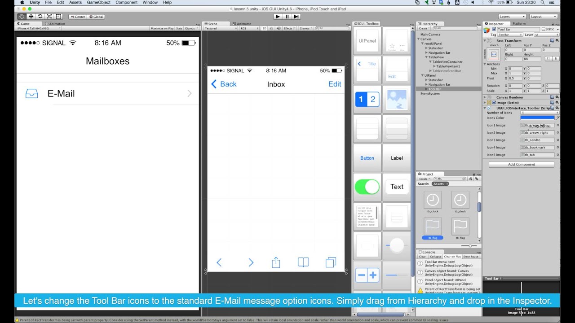Click the eyedropper next to Icons Color
Viewport: 575px width, 323px height.
click(557, 118)
